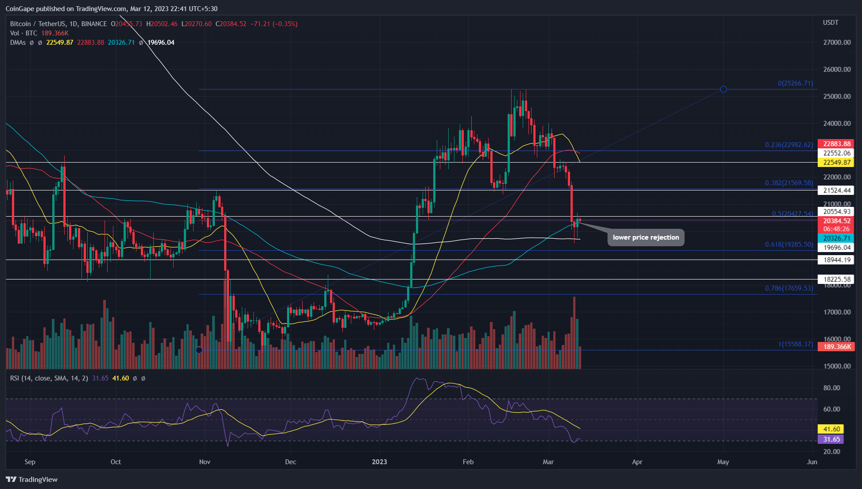Click the 2023 label on time axis
The image size is (862, 489).
tap(379, 462)
